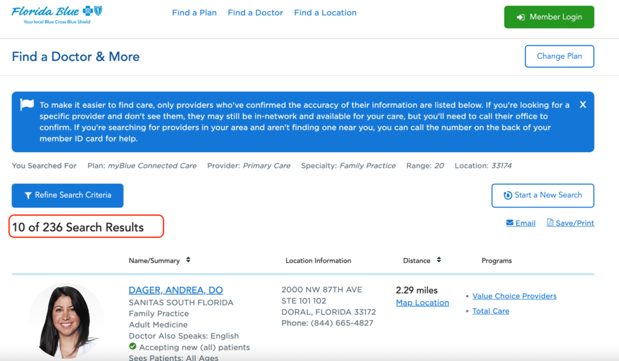Click the Change Plan button
The height and width of the screenshot is (361, 619).
click(560, 56)
